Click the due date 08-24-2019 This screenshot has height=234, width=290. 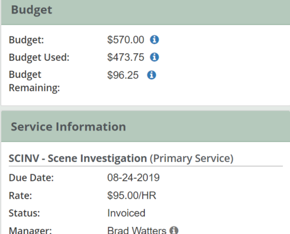[134, 178]
